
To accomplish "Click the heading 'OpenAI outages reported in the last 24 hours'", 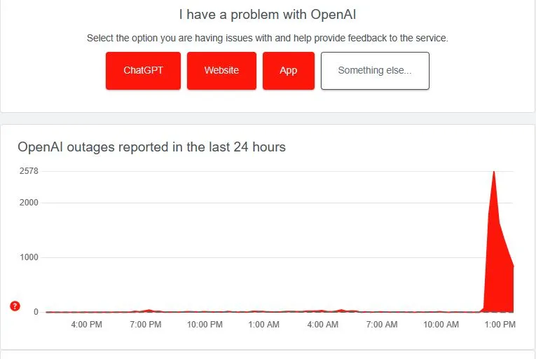I will click(x=151, y=147).
